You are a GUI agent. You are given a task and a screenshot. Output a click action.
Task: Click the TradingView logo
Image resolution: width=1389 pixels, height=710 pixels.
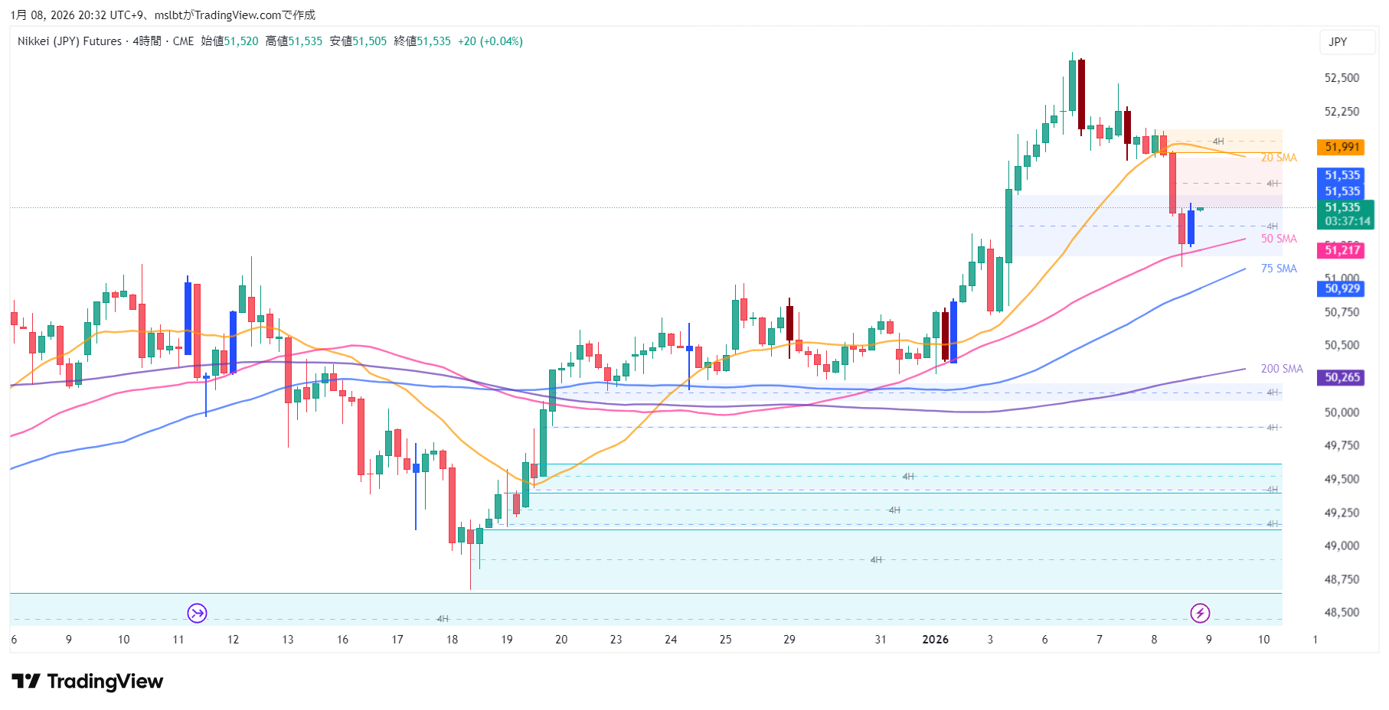pyautogui.click(x=87, y=681)
